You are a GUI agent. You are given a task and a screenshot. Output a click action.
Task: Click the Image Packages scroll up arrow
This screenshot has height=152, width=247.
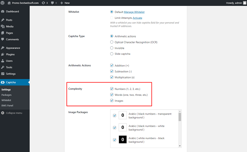click(180, 111)
